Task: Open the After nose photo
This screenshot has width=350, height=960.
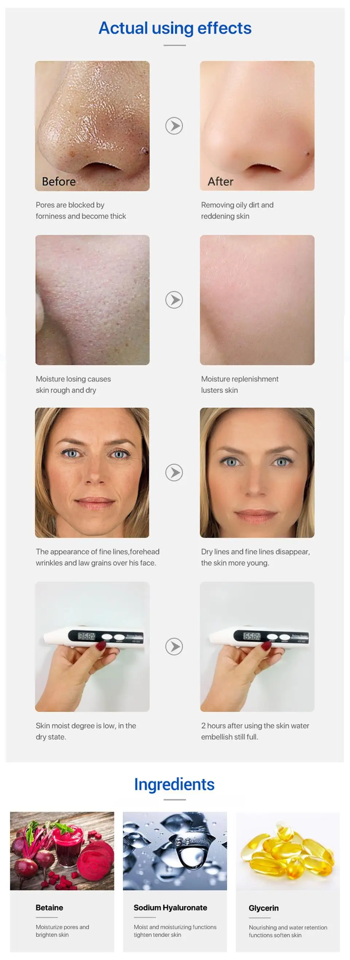Action: [x=257, y=126]
